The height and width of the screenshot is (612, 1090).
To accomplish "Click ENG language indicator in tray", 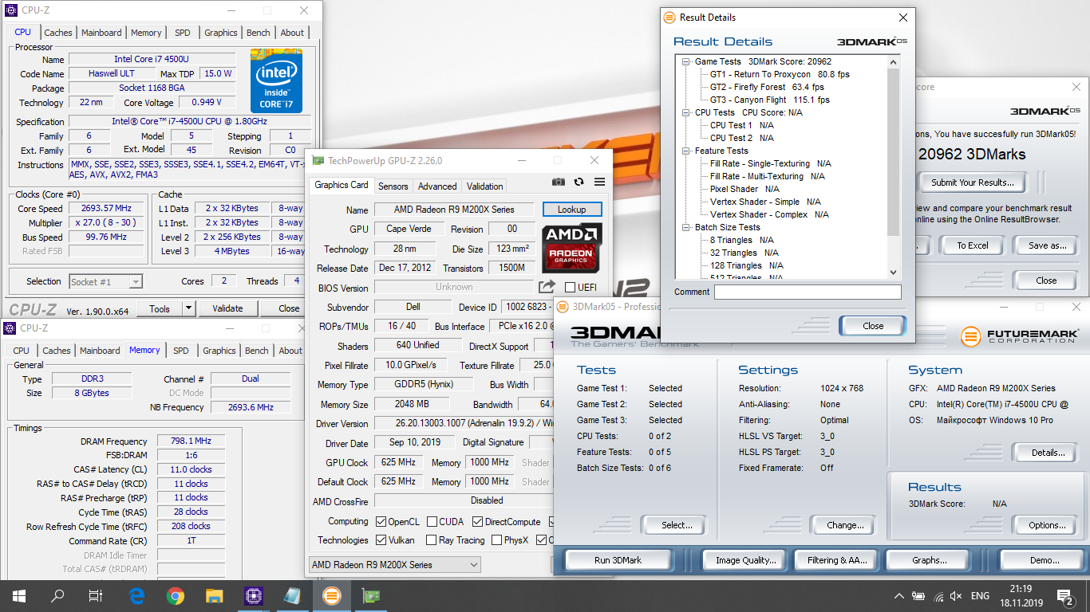I will click(979, 595).
